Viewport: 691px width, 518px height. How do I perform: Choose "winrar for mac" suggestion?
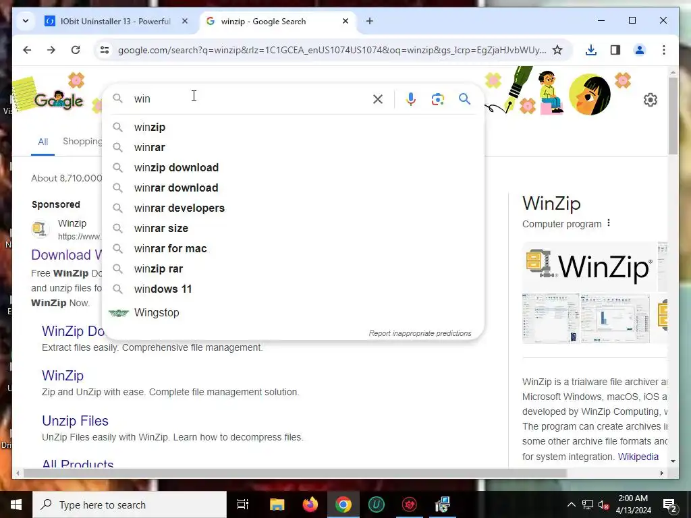293,249
